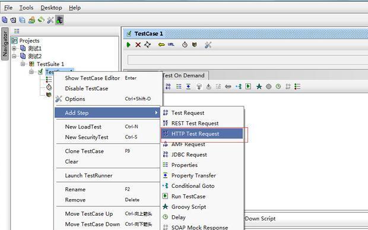
Task: Run TestCase 1 with green play button
Action: (x=128, y=45)
